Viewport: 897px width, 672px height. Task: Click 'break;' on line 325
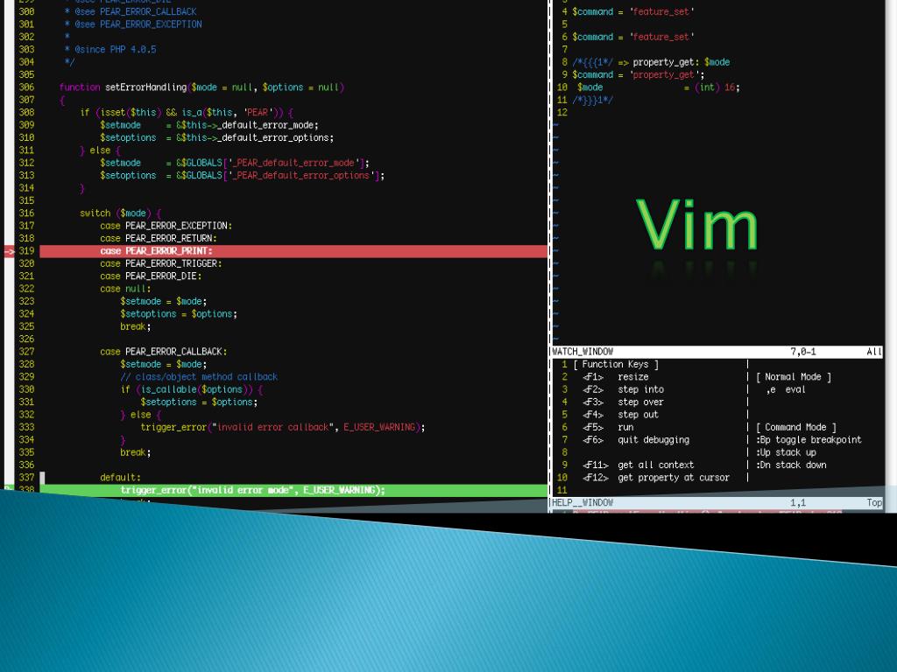(136, 326)
